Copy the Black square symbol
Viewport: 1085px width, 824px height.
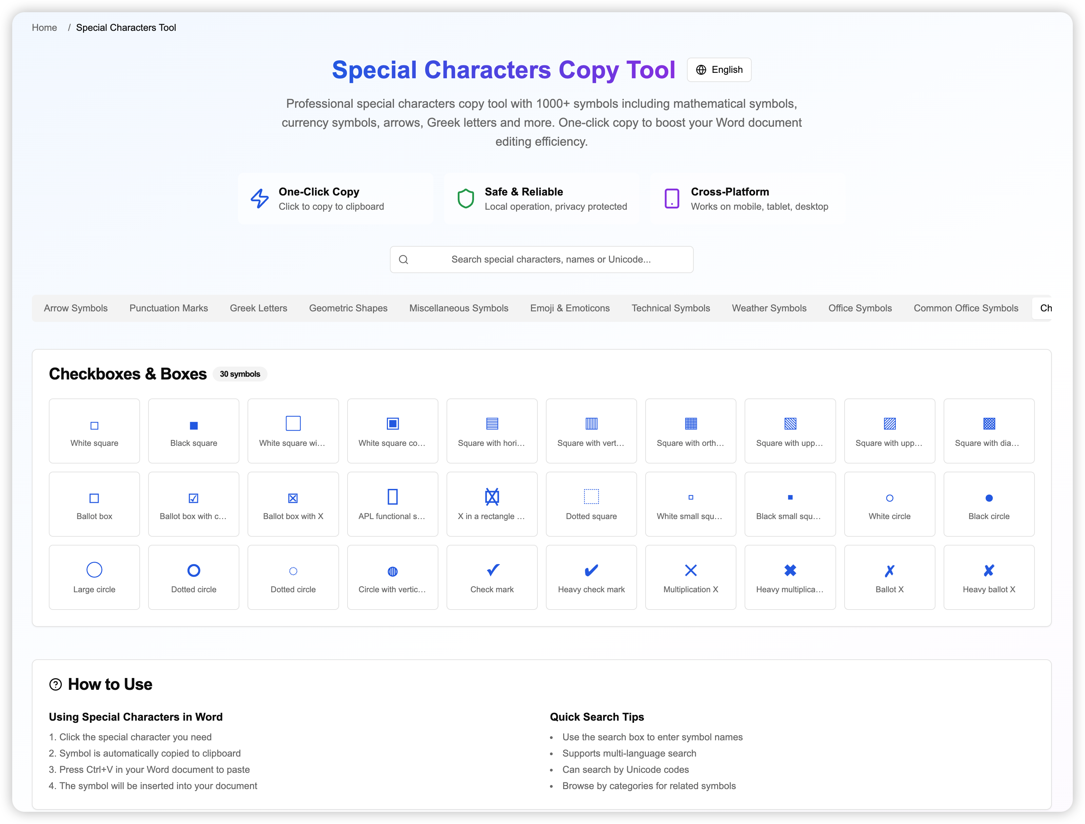[x=194, y=431]
